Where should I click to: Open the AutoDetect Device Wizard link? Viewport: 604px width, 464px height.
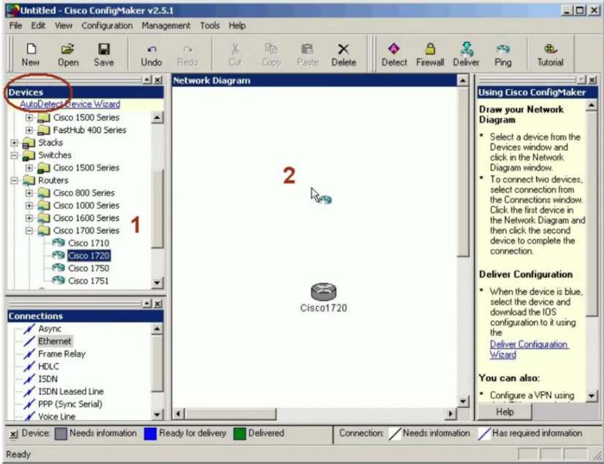[x=70, y=104]
